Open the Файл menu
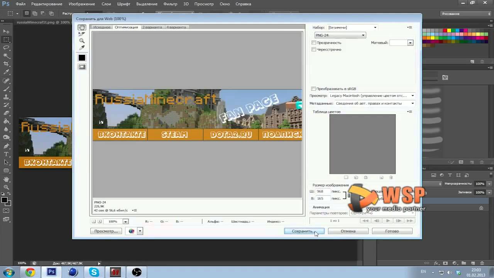494x278 pixels. pyautogui.click(x=21, y=4)
